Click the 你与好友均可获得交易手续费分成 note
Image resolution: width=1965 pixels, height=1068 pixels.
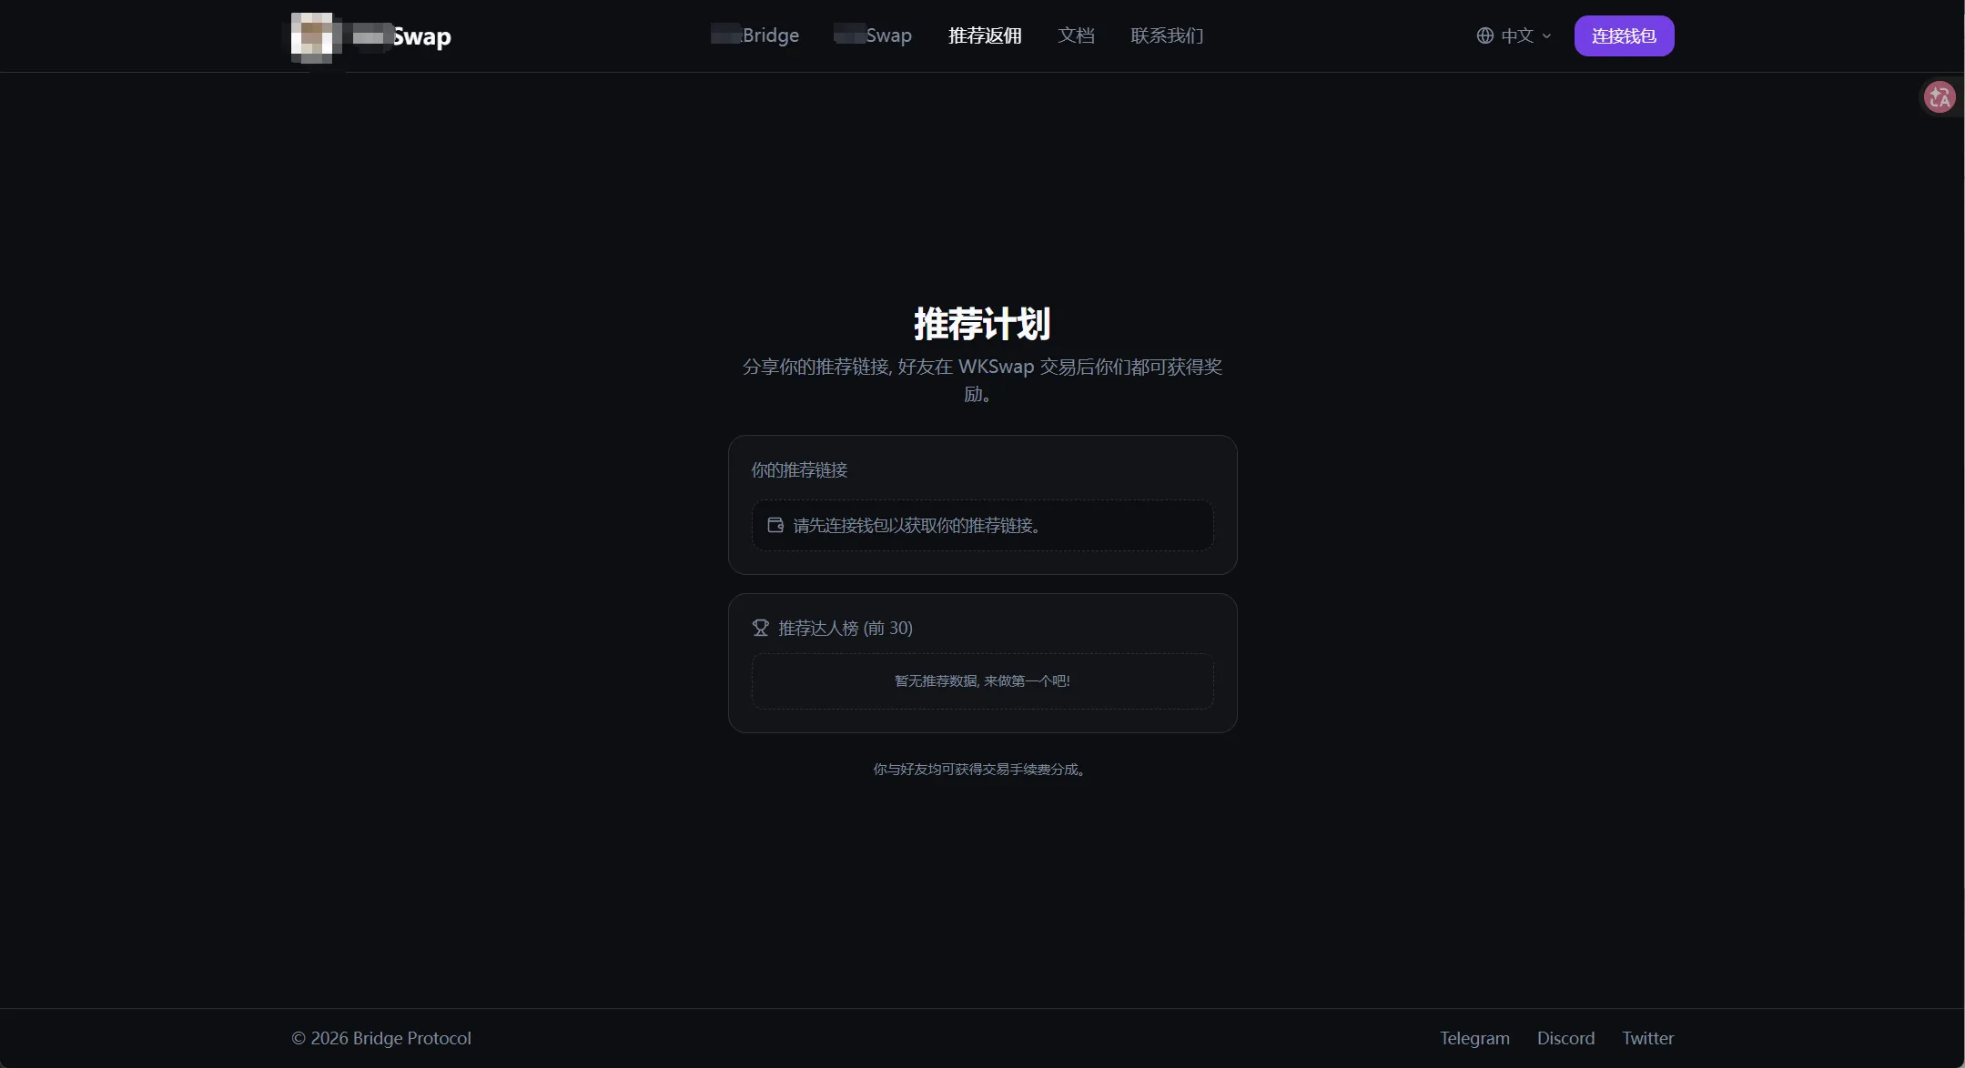pos(980,769)
